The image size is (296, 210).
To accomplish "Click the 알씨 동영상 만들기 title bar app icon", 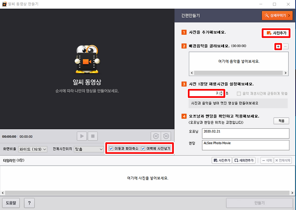I will (4, 4).
